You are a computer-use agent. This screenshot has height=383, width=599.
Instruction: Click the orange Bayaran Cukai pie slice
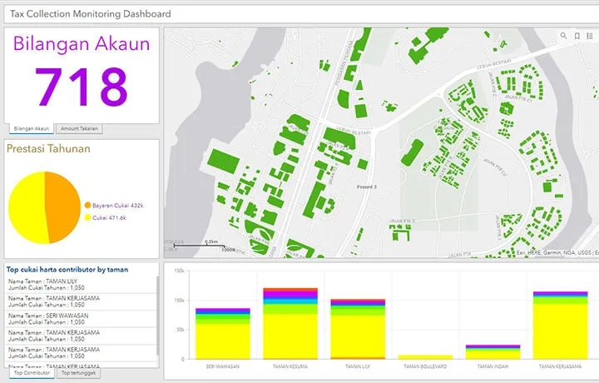(x=61, y=206)
